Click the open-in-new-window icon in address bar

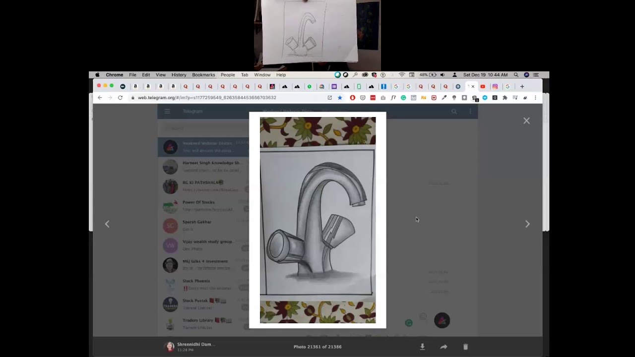tap(329, 98)
